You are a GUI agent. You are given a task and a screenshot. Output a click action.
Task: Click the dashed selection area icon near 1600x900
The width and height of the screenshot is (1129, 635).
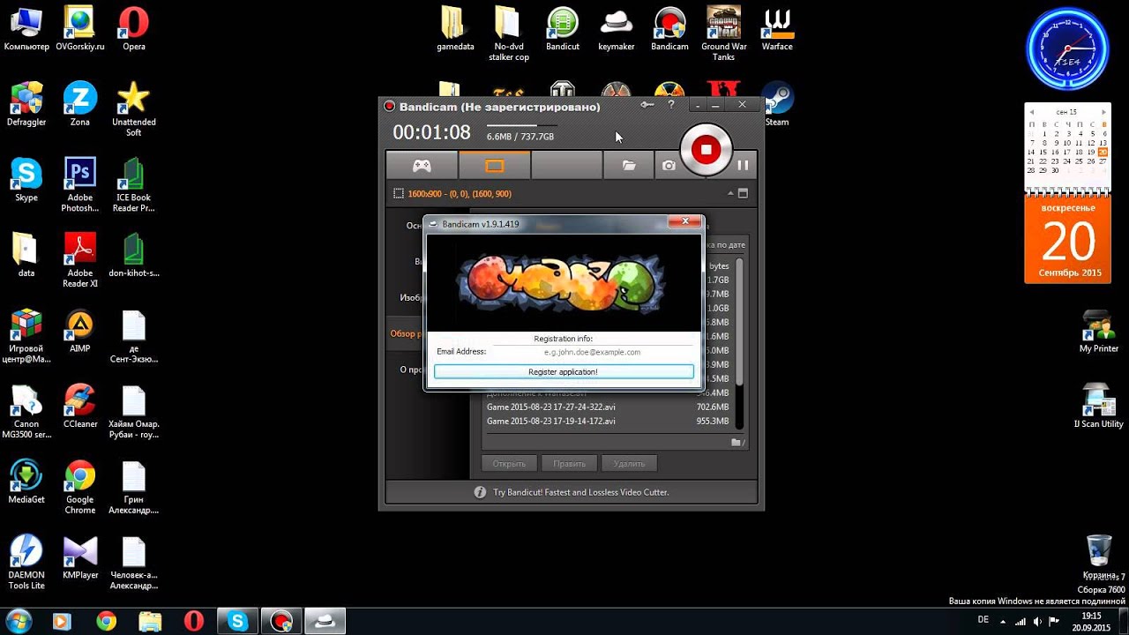pyautogui.click(x=399, y=193)
